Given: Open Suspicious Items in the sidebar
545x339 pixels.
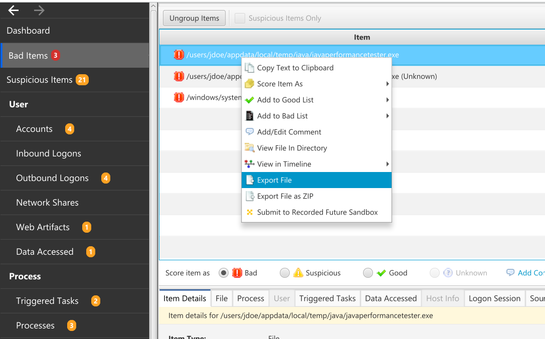Looking at the screenshot, I should (x=40, y=80).
